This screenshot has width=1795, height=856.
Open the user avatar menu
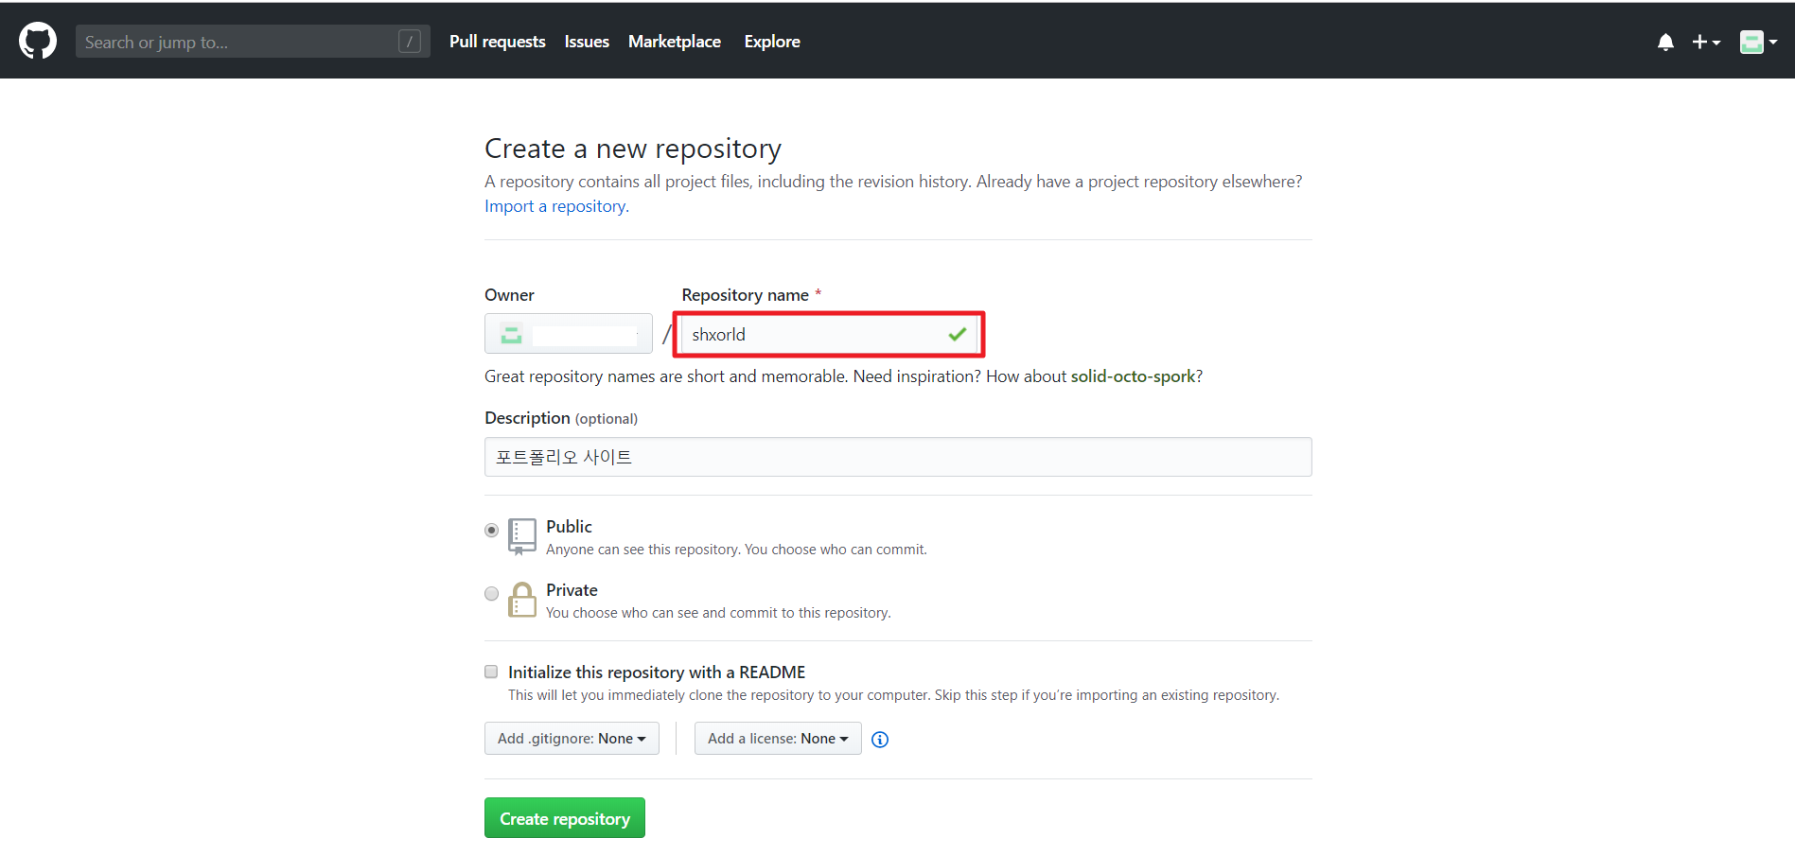pyautogui.click(x=1758, y=42)
